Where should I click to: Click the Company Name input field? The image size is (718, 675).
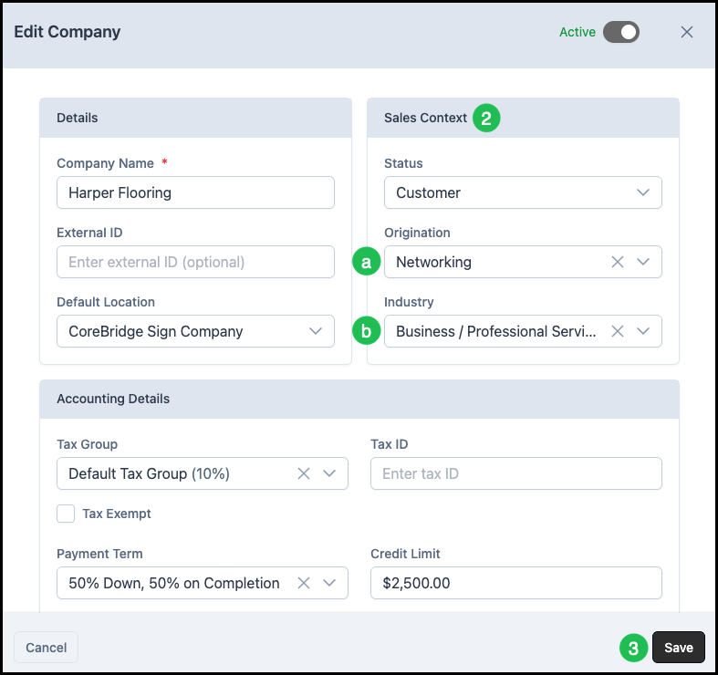click(195, 192)
